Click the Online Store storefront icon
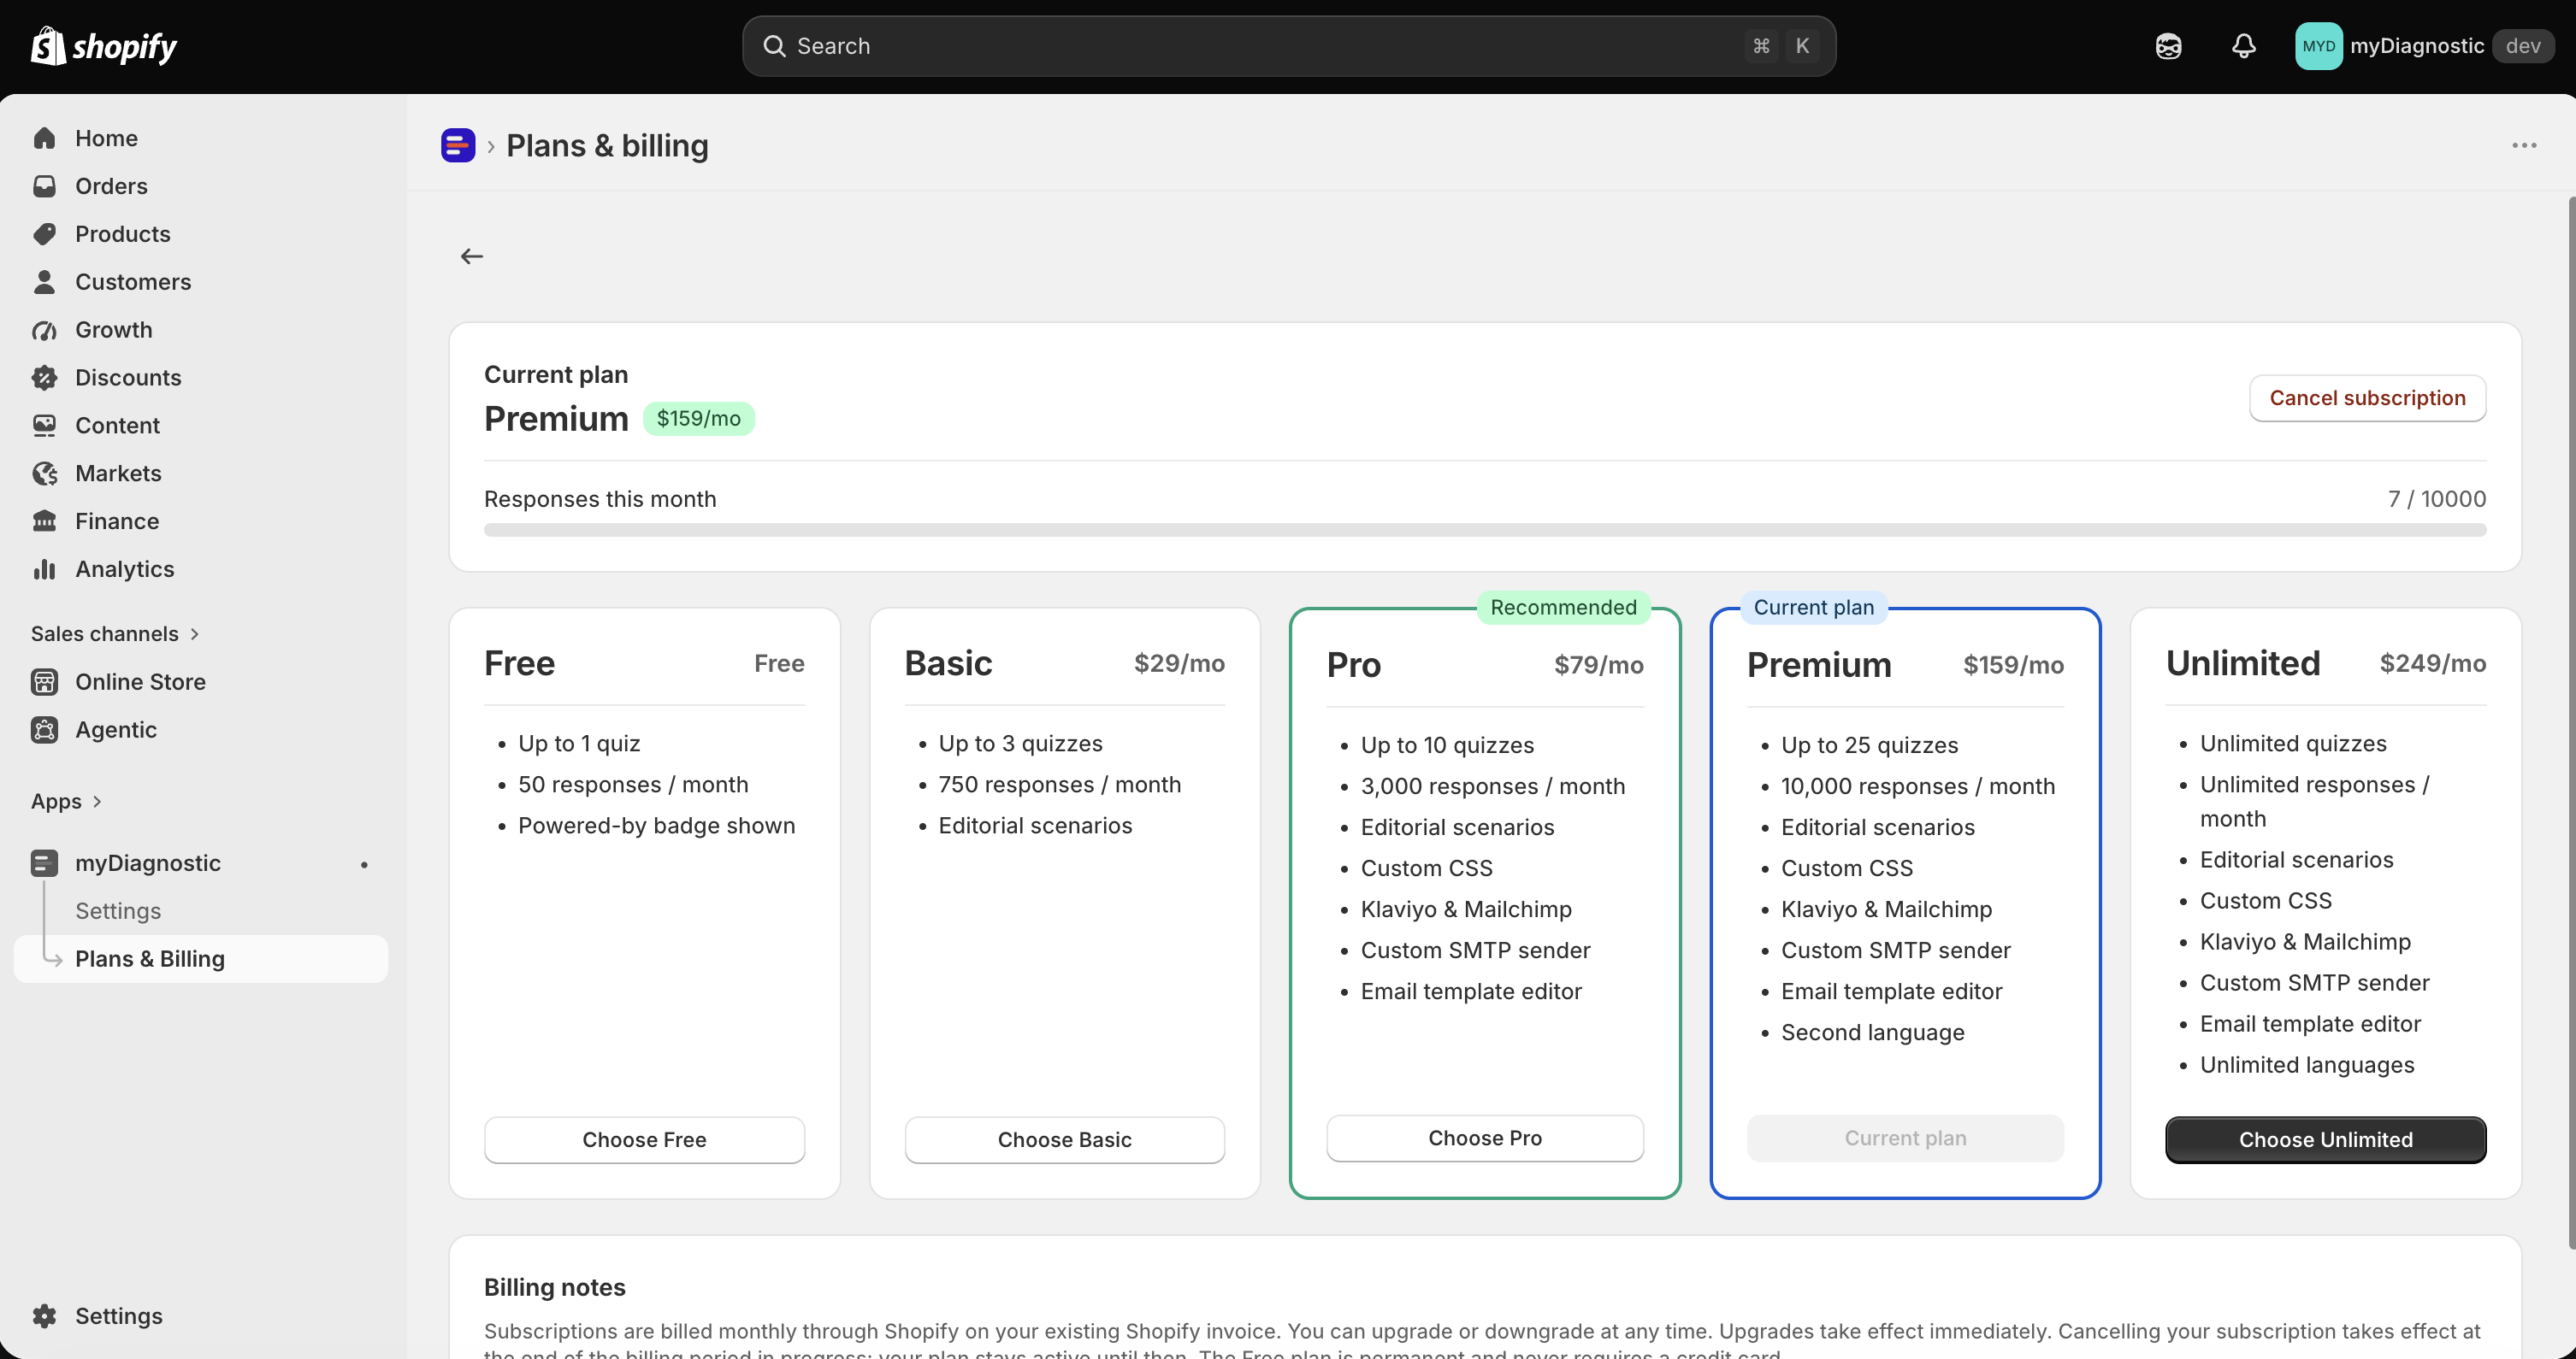Image resolution: width=2576 pixels, height=1359 pixels. [x=44, y=681]
